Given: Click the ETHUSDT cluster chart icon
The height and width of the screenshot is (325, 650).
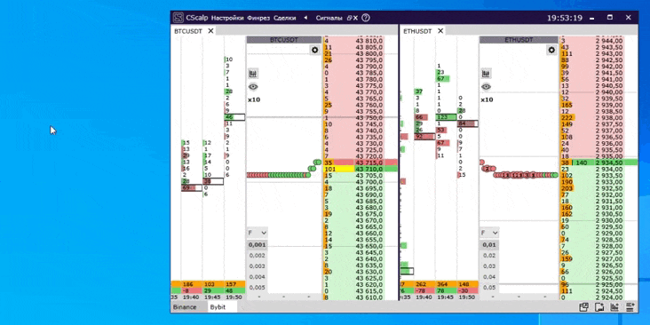Looking at the screenshot, I should pos(486,74).
